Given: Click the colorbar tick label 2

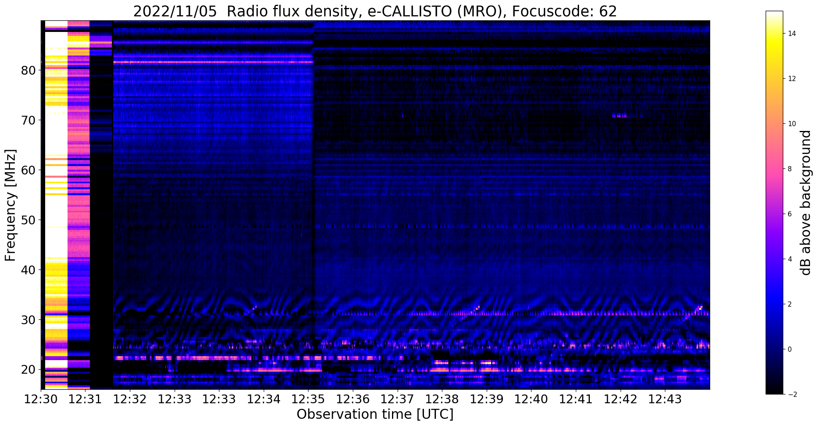Looking at the screenshot, I should [789, 304].
